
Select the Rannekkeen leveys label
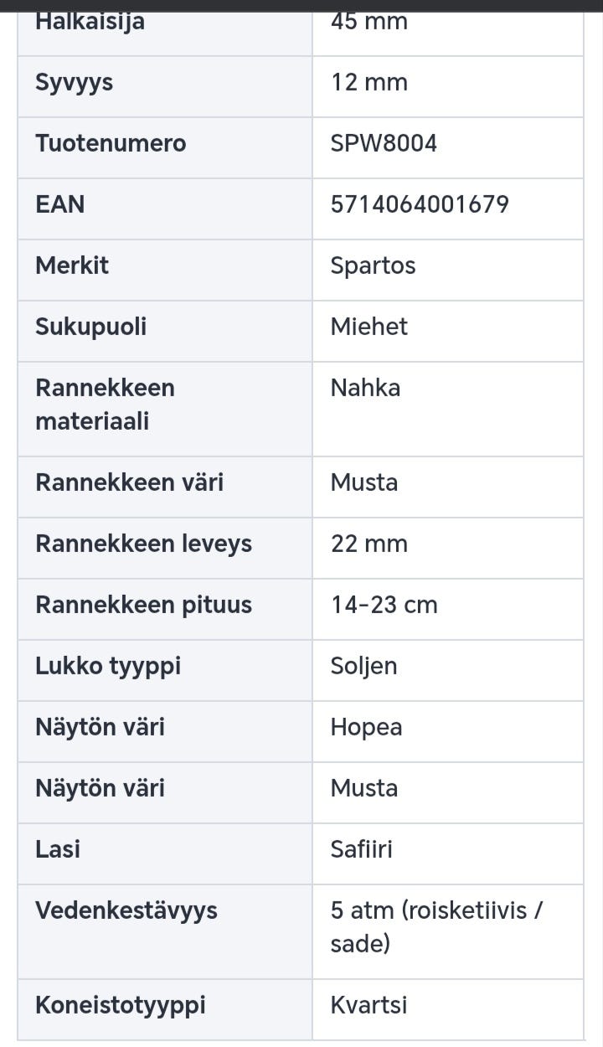click(x=143, y=544)
